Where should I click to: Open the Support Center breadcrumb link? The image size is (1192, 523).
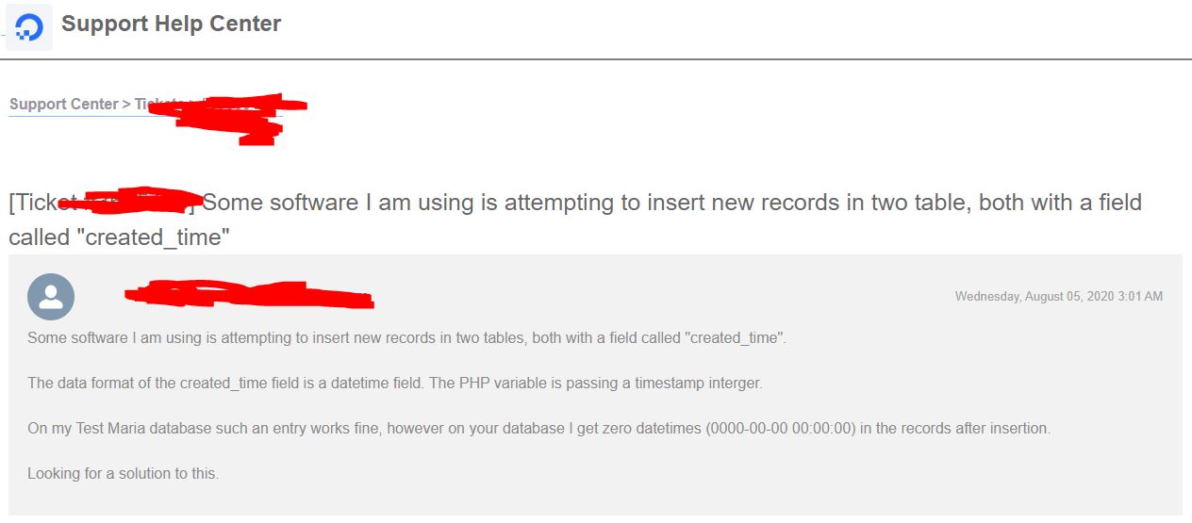click(x=63, y=104)
